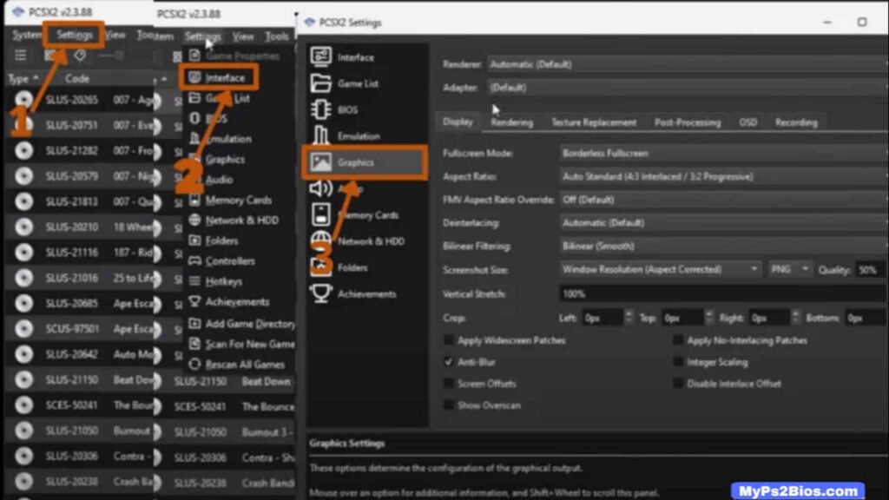Select the Emulation sidebar icon
The height and width of the screenshot is (500, 889).
pyautogui.click(x=320, y=135)
